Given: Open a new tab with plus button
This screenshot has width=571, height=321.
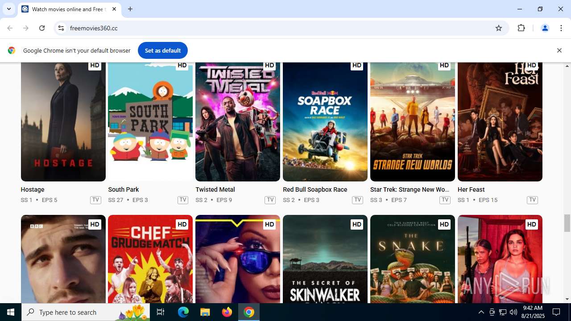Looking at the screenshot, I should (x=130, y=9).
